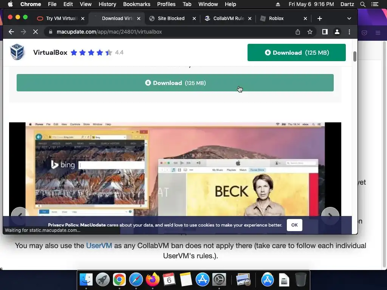Screen dimensions: 387x290
Task: Expand the tab search chevron
Action: click(349, 19)
